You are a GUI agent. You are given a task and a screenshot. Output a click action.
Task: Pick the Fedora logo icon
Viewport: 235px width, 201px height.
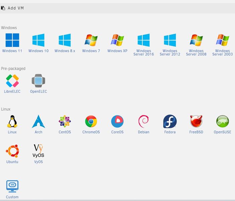(x=170, y=121)
